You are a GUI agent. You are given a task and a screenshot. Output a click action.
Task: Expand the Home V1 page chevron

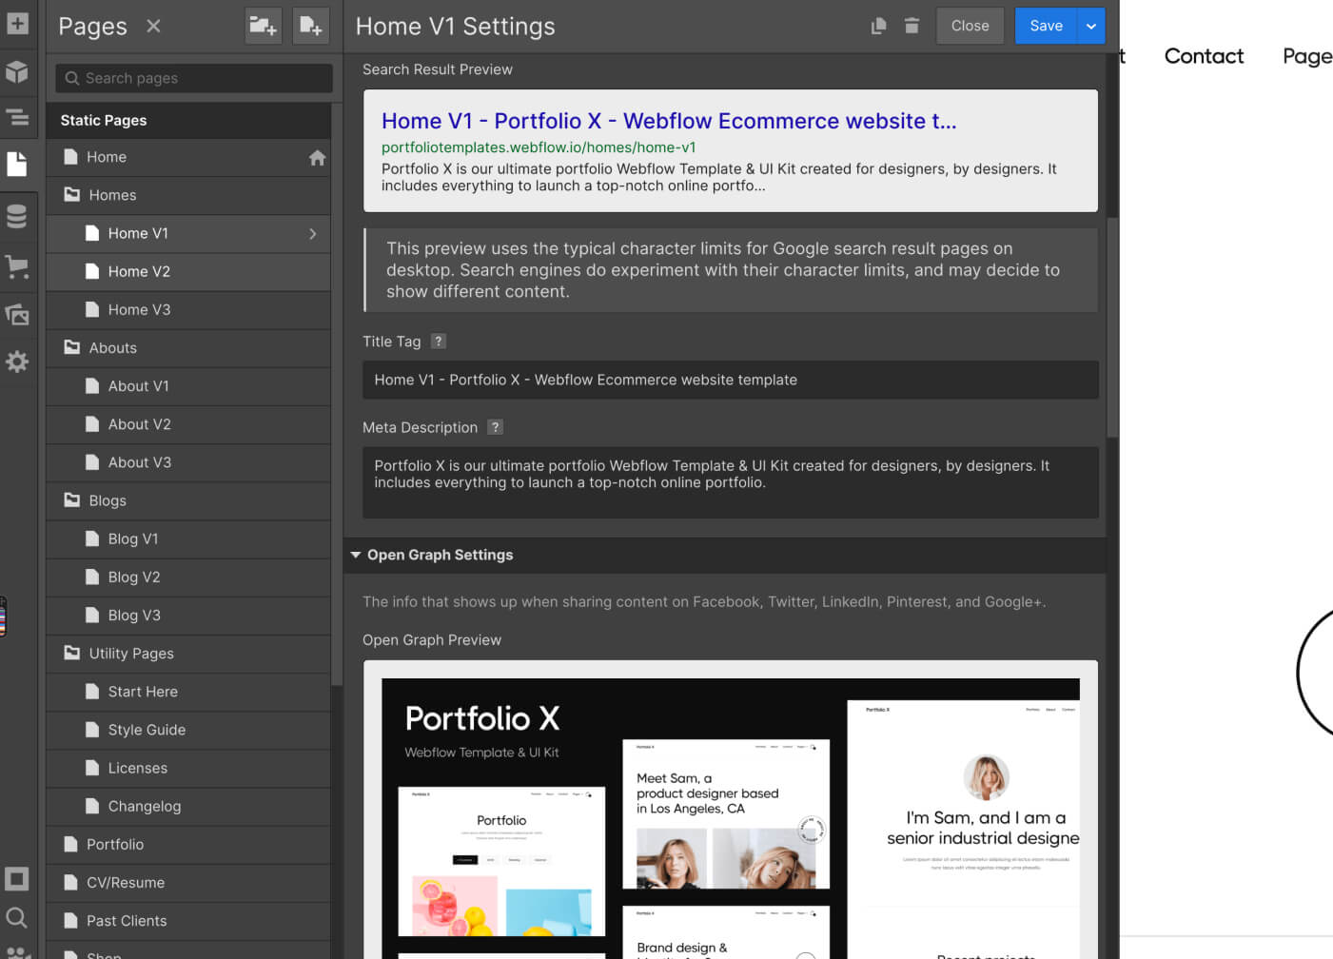(312, 233)
